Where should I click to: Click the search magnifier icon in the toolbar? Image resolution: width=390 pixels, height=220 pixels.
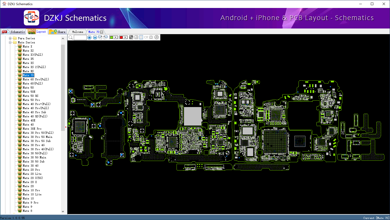71,37
